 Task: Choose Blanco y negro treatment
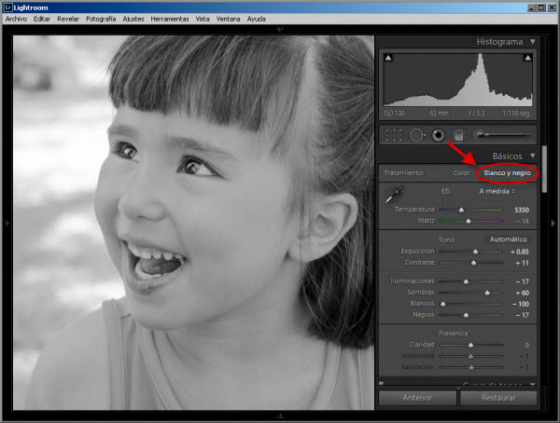(x=507, y=173)
